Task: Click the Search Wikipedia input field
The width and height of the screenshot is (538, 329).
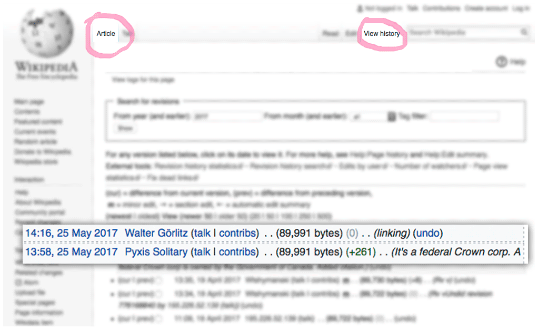Action: pos(463,33)
